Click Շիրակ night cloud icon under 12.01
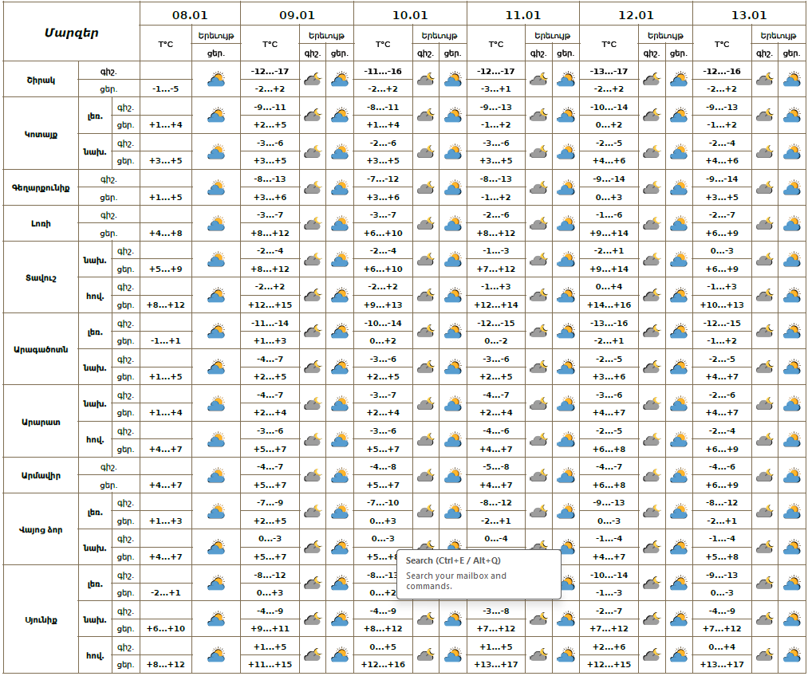Image resolution: width=808 pixels, height=676 pixels. click(652, 80)
